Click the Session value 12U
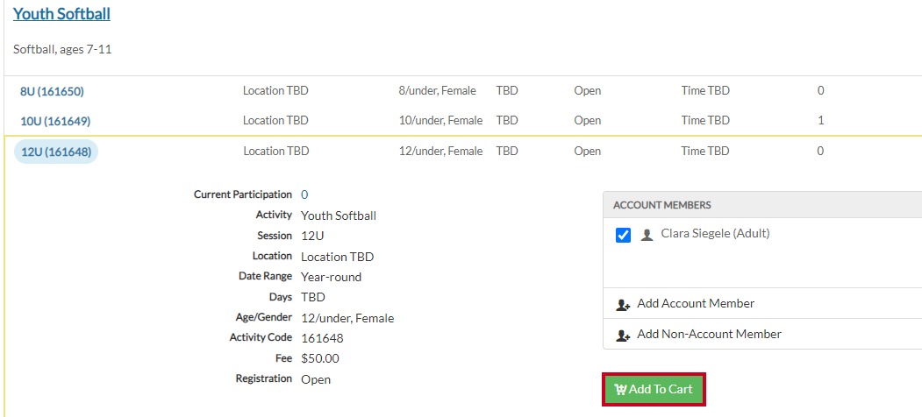 pos(312,236)
